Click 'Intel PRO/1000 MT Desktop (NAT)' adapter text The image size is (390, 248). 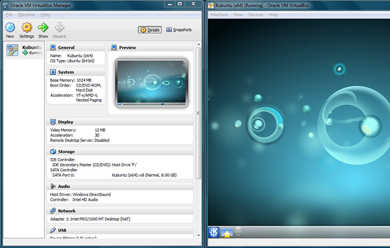[x=100, y=219]
